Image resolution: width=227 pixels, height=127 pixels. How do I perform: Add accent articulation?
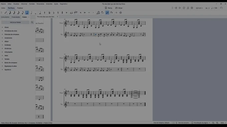85,13
